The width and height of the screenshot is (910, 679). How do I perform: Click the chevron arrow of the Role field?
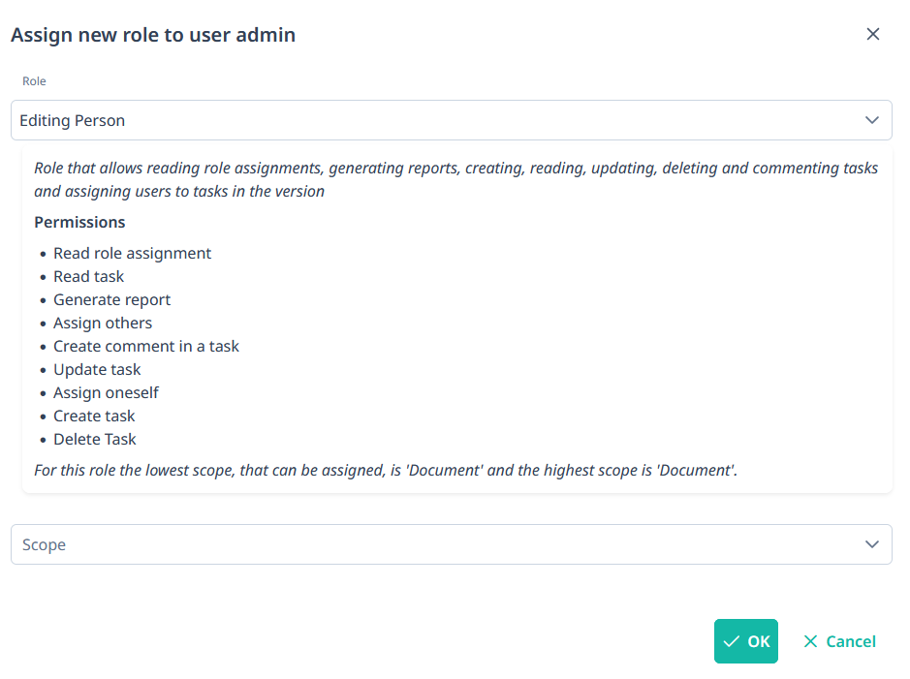(871, 120)
